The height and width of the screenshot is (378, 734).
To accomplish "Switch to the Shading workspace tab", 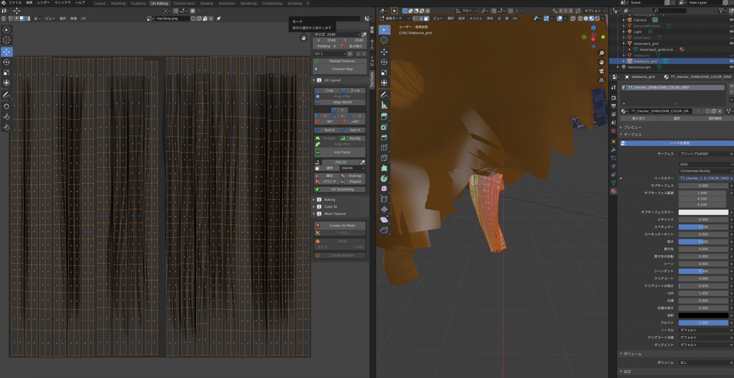I will coord(206,3).
